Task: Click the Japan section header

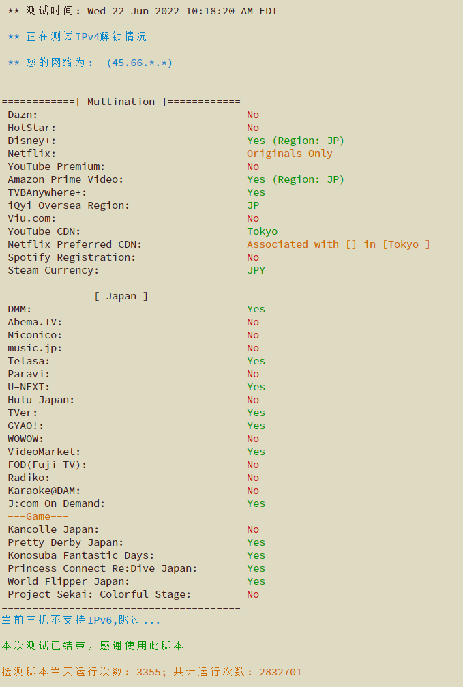Action: click(121, 296)
